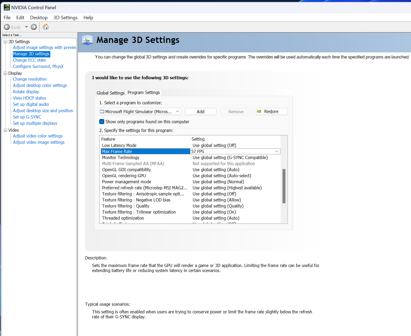Open View HDCP status

point(29,98)
